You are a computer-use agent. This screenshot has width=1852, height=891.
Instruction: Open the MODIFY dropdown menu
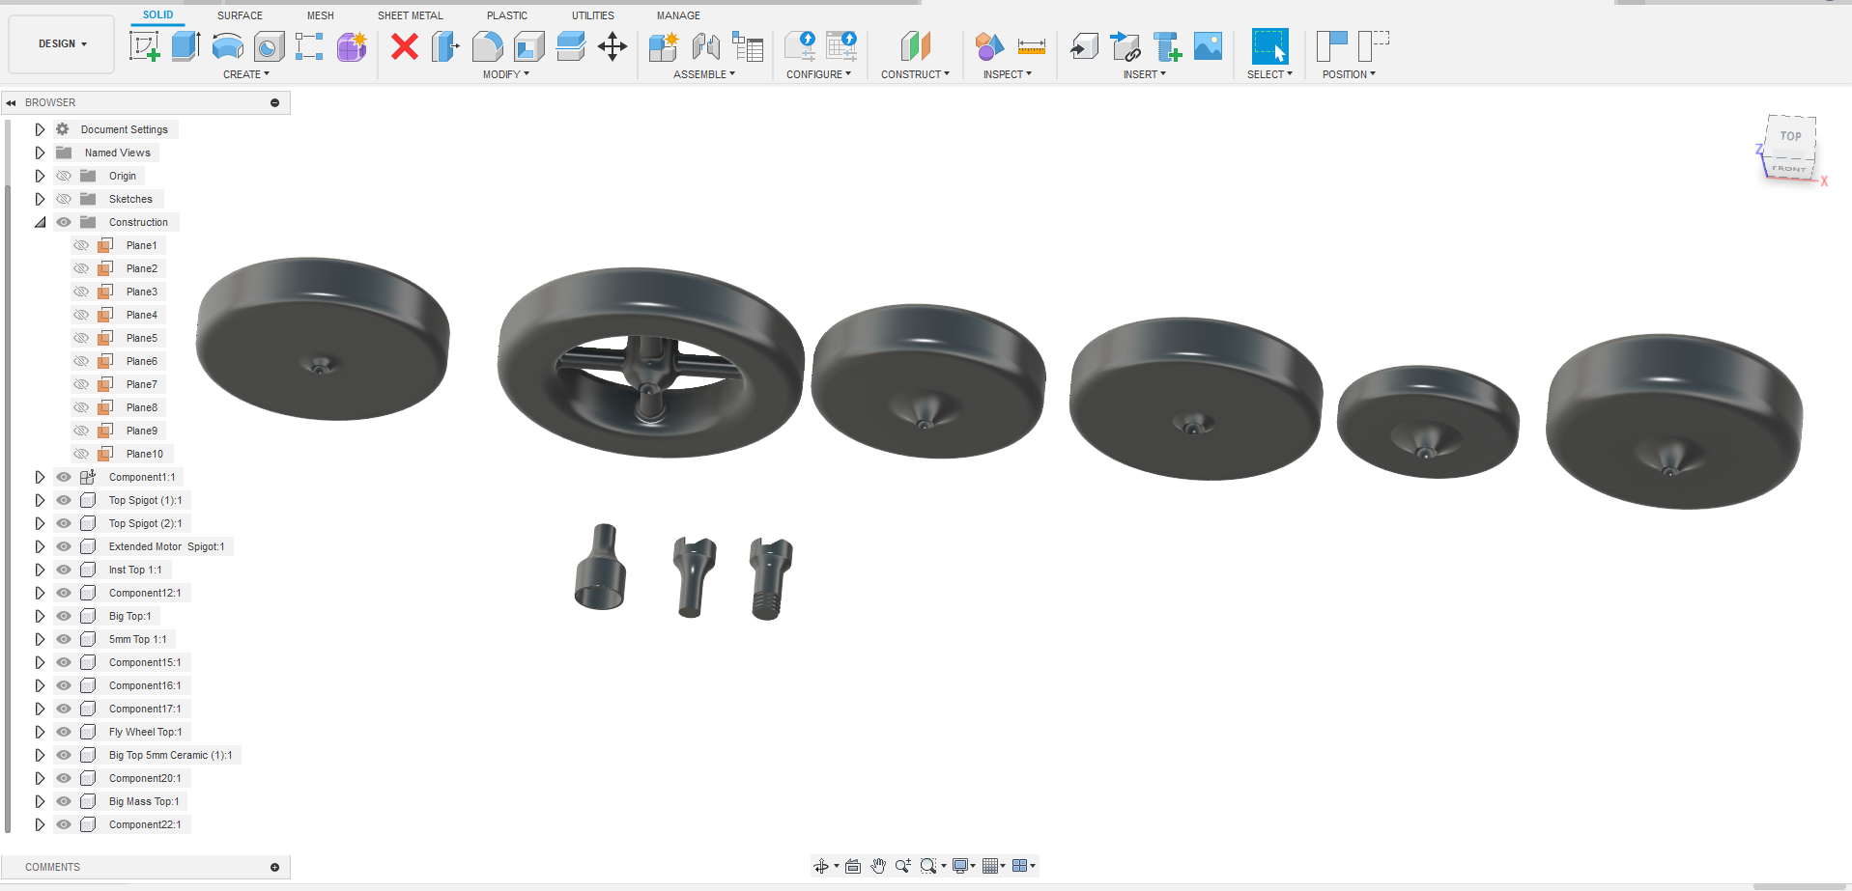[x=506, y=74]
